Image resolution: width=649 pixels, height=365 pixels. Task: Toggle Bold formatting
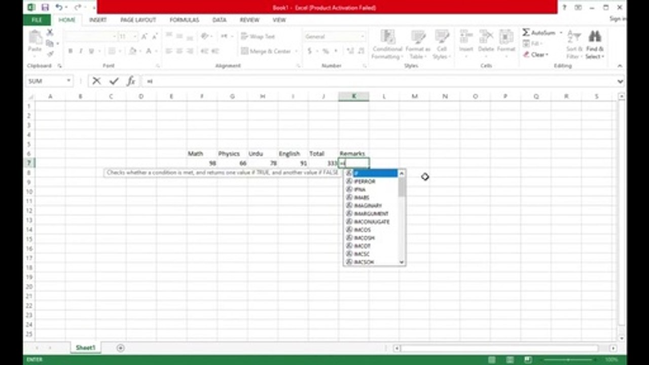[x=70, y=51]
